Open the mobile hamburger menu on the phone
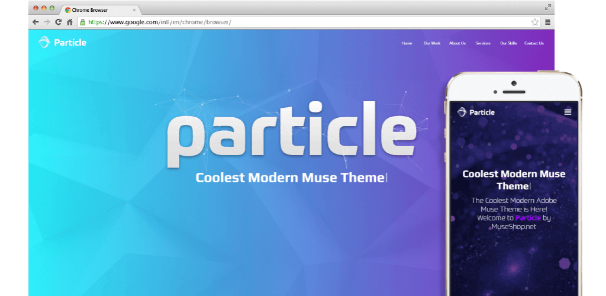This screenshot has height=296, width=606. click(x=568, y=112)
